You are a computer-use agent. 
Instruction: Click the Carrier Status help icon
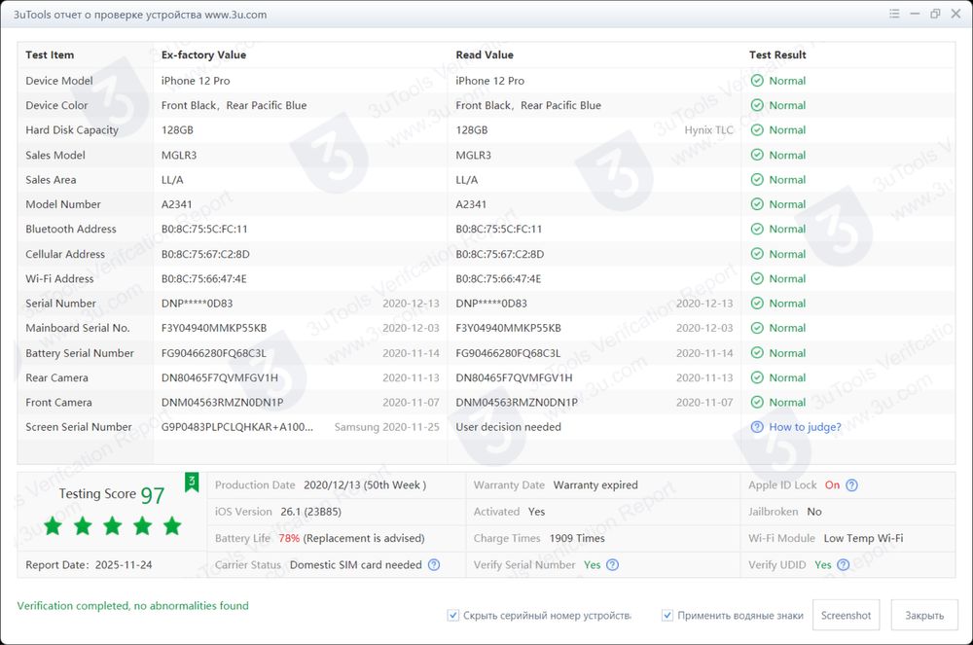[434, 565]
